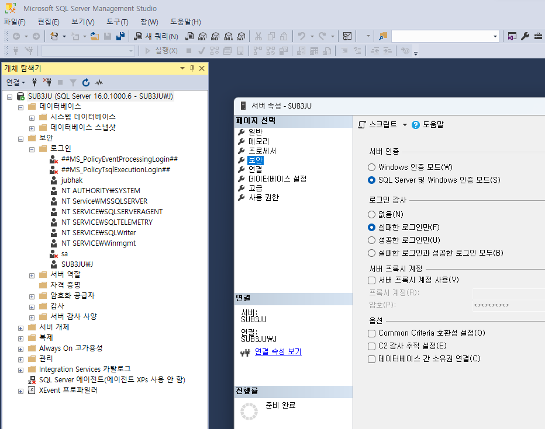Select failed logins only option

(x=371, y=227)
